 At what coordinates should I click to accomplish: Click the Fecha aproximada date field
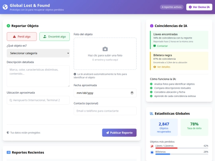(105, 93)
